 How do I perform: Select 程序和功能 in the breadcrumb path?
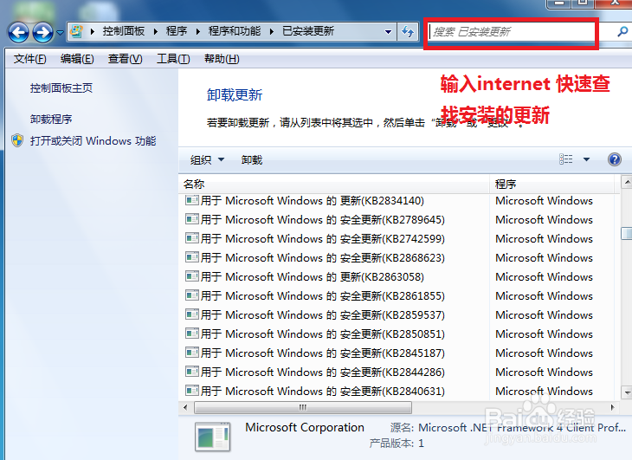click(235, 31)
